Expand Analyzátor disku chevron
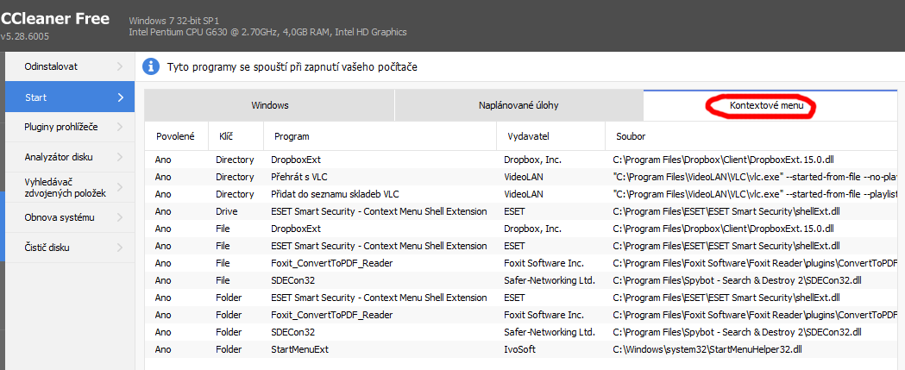The height and width of the screenshot is (370, 905). pyautogui.click(x=120, y=157)
